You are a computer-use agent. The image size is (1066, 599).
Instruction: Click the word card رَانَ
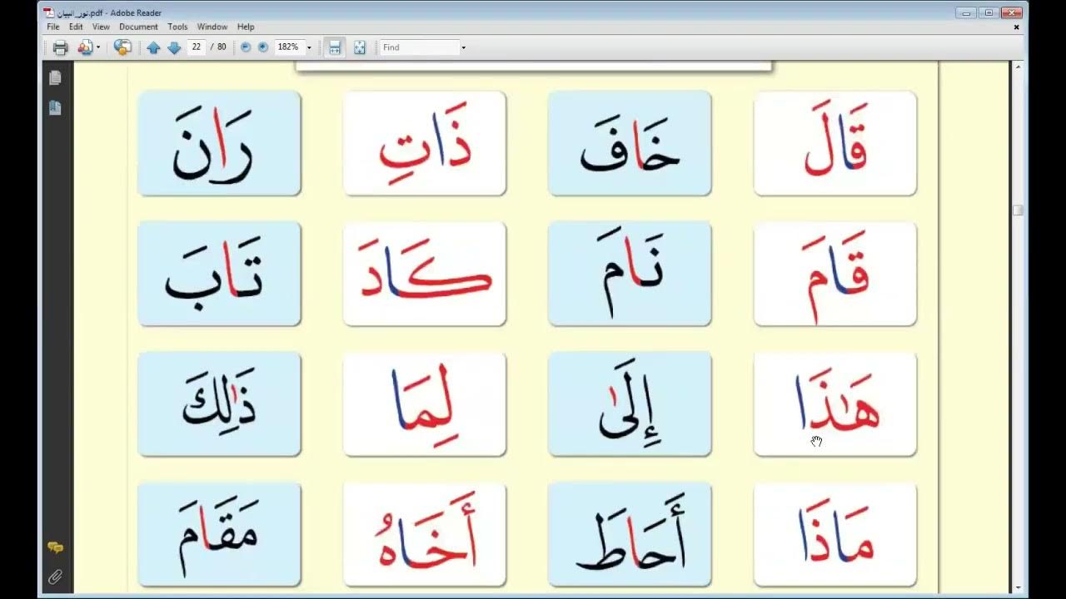coord(219,143)
